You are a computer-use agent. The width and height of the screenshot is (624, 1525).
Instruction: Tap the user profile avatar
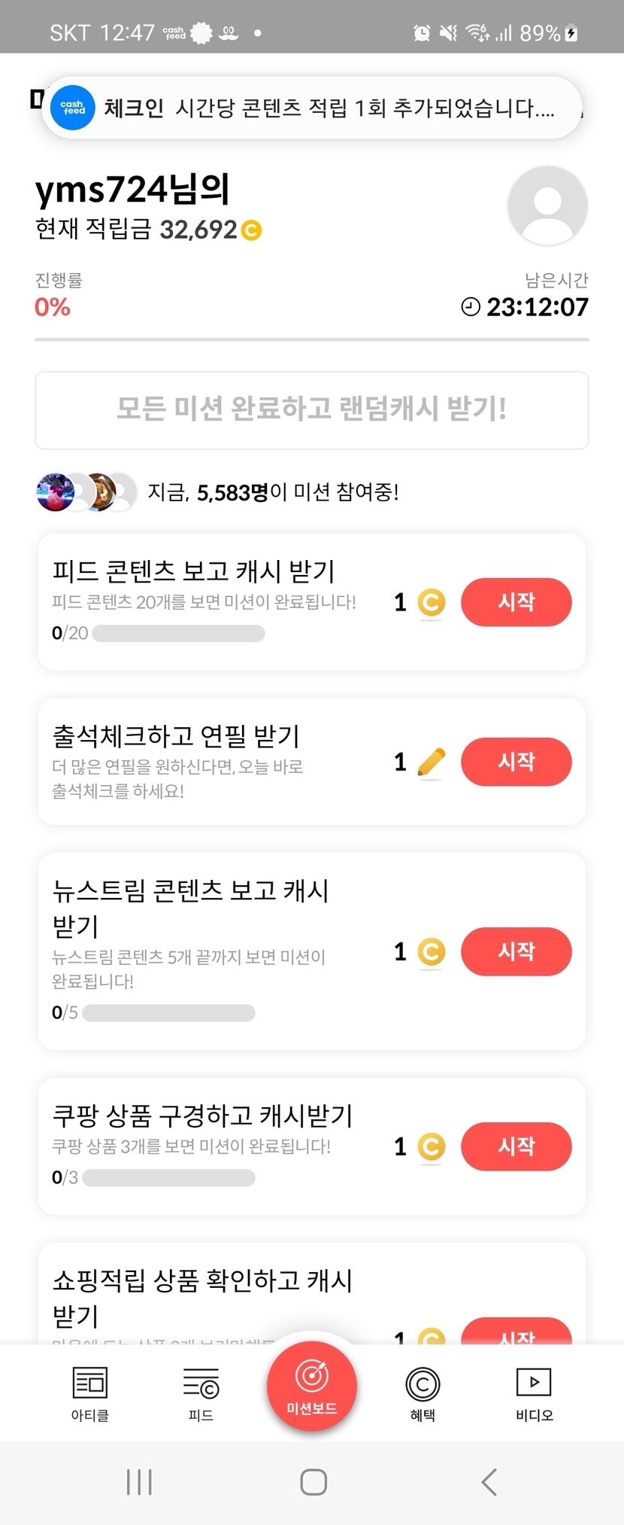(x=547, y=205)
